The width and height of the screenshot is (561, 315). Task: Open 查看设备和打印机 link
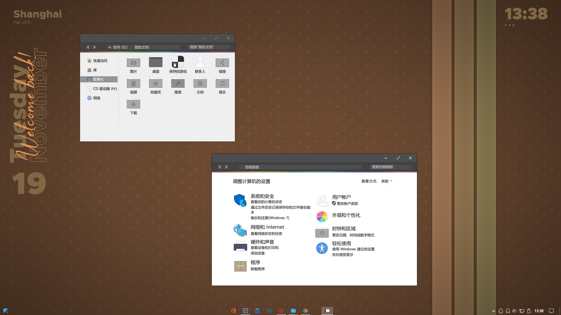(264, 248)
